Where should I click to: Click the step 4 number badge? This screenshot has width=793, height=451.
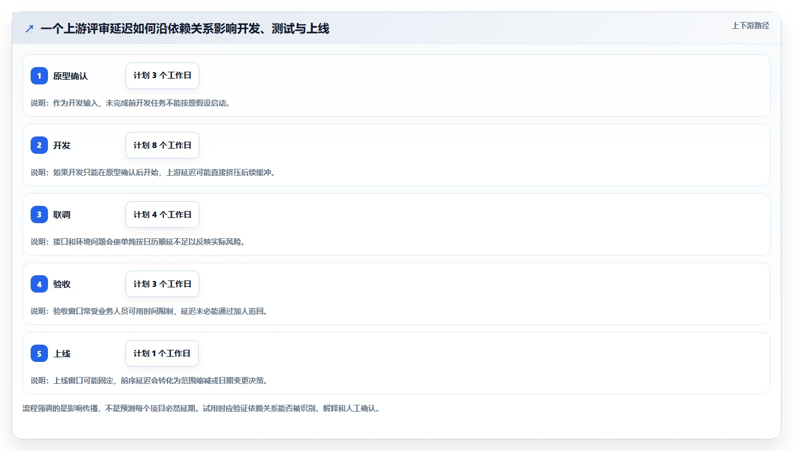tap(39, 284)
